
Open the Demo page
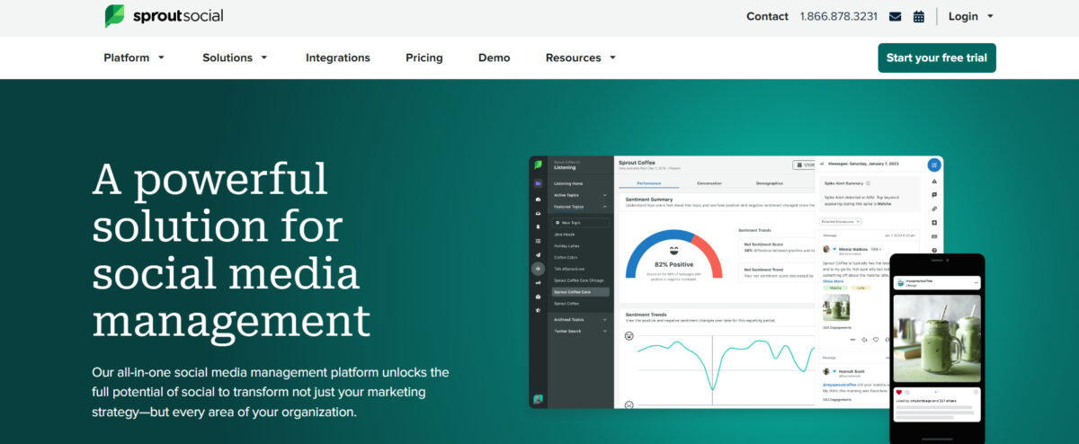(x=495, y=58)
